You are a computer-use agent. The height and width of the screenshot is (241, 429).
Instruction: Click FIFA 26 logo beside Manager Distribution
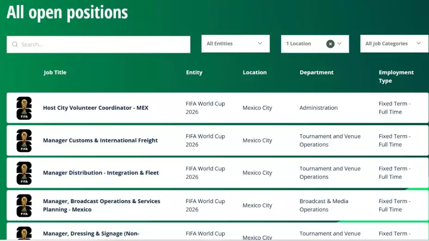click(x=24, y=173)
